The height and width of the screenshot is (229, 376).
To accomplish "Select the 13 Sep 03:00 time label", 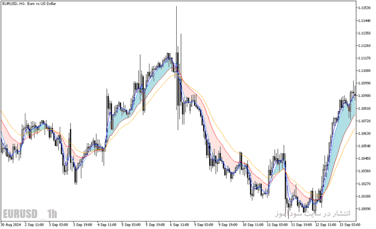I will tap(350, 225).
